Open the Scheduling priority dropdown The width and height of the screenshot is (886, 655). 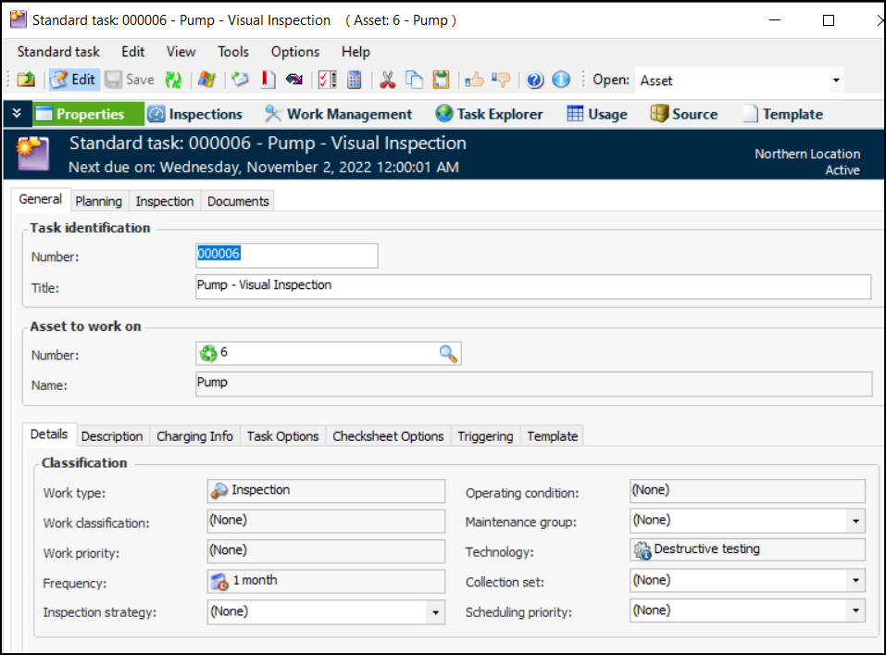point(855,611)
